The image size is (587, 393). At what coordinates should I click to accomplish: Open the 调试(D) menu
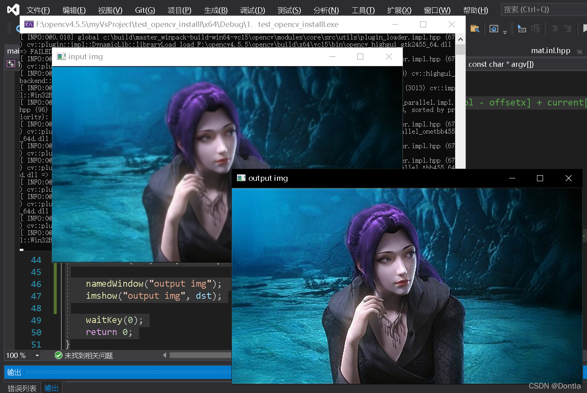[x=252, y=10]
